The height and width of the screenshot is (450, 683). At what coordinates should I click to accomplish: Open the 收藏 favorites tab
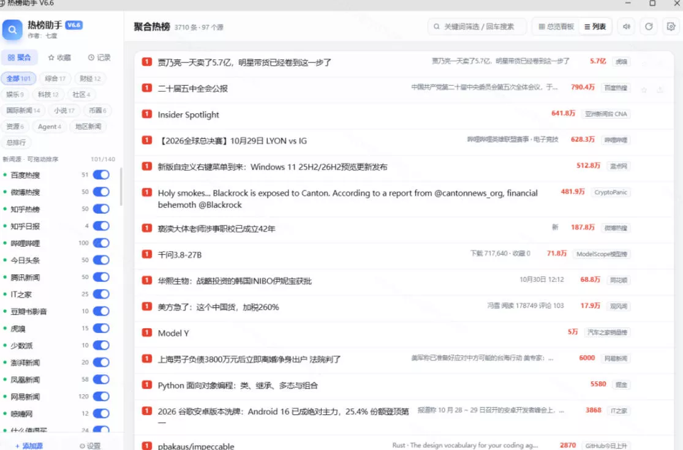tap(59, 58)
